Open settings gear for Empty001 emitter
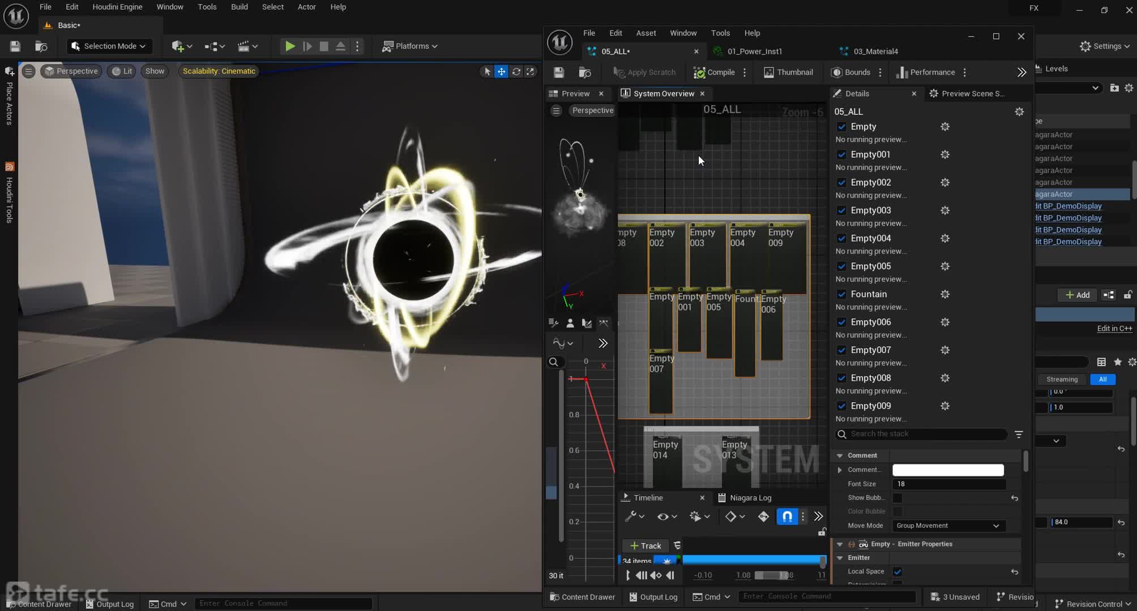 pos(944,154)
